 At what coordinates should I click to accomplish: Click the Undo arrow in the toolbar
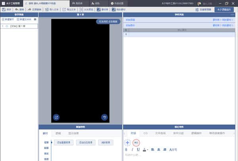(17, 10)
